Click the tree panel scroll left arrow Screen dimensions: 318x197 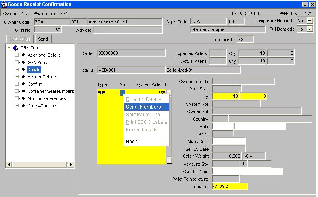[x=9, y=164]
